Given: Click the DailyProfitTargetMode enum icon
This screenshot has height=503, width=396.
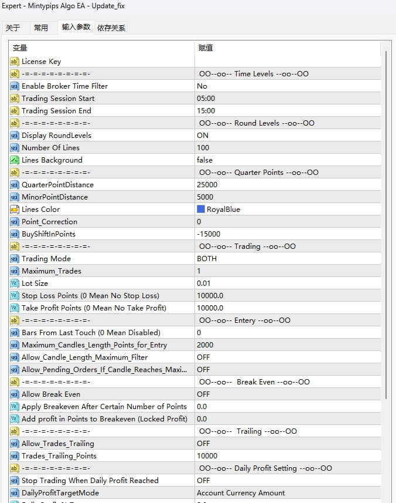Looking at the screenshot, I should click(x=15, y=493).
